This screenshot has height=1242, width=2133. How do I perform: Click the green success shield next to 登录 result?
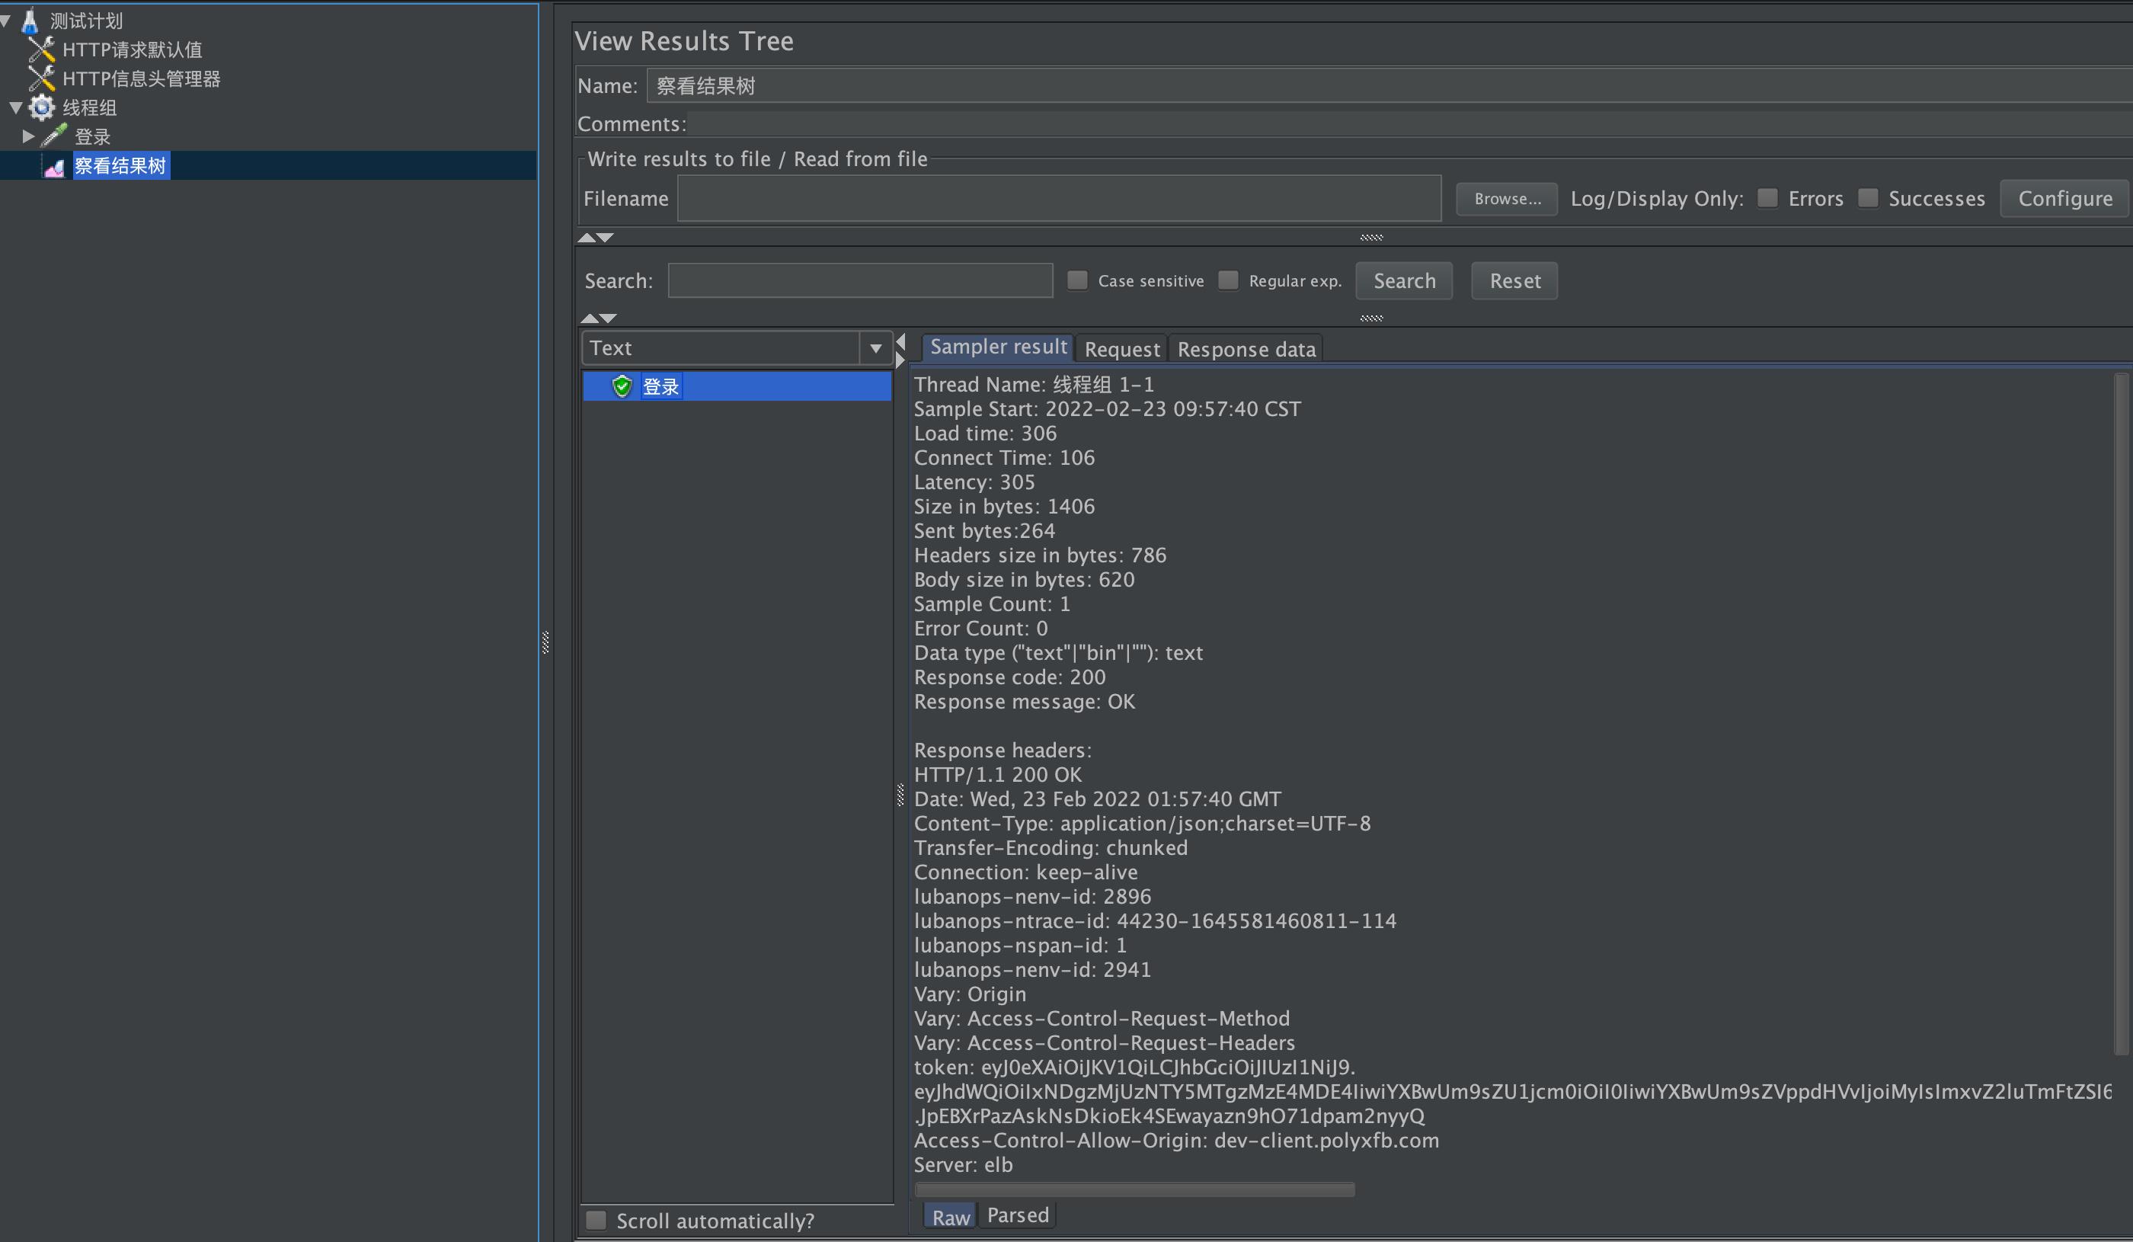[x=622, y=386]
